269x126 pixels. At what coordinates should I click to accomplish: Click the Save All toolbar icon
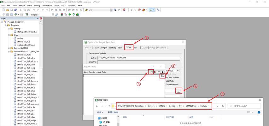pos(15,10)
